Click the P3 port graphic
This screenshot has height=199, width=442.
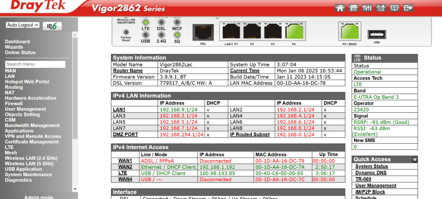(x=273, y=31)
